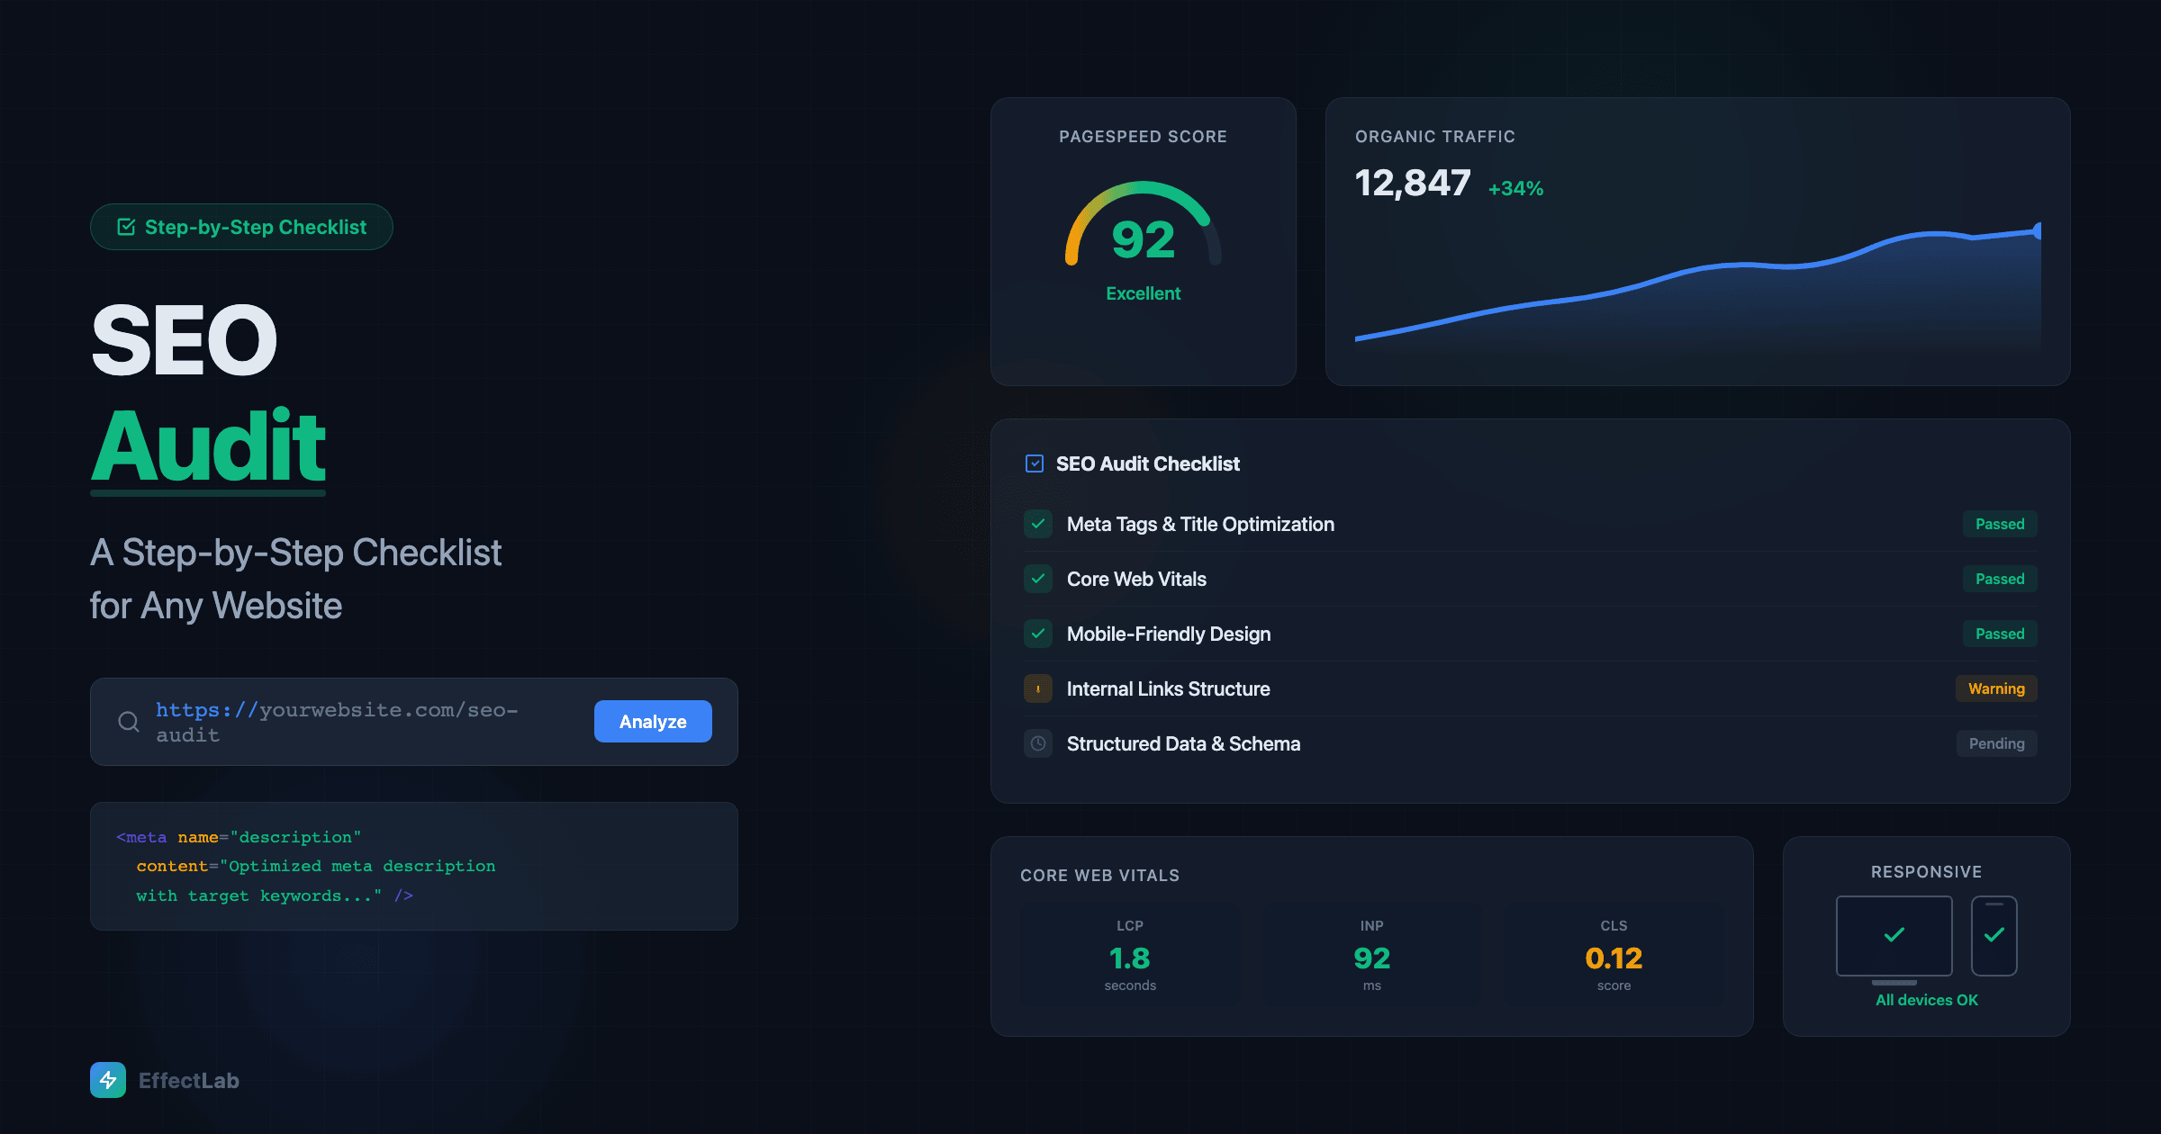Click the warning icon beside Internal Links Structure
The height and width of the screenshot is (1134, 2161).
[1038, 688]
